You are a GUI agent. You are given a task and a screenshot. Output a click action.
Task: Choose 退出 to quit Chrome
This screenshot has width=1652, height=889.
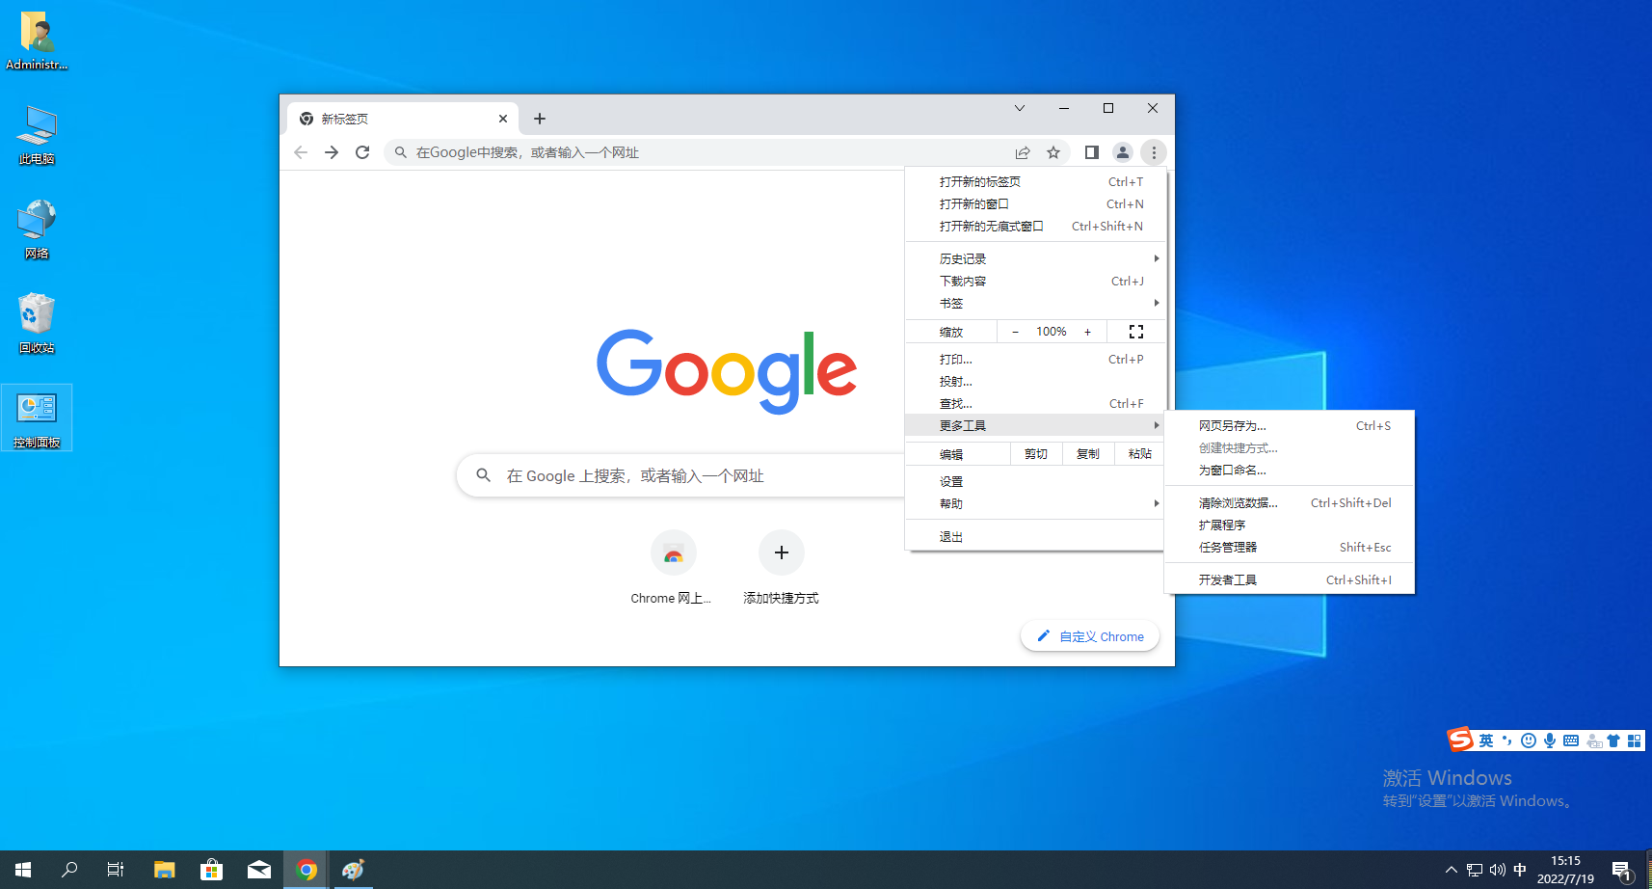click(1034, 536)
